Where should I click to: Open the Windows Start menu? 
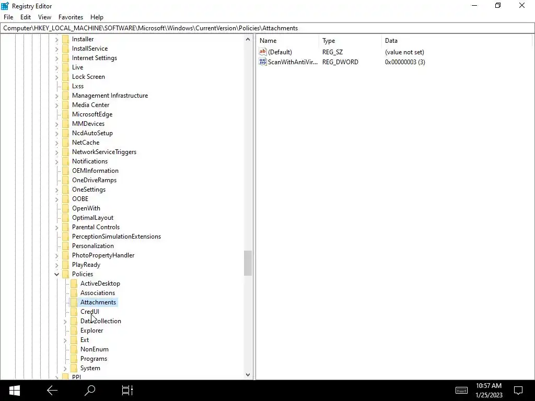point(14,391)
